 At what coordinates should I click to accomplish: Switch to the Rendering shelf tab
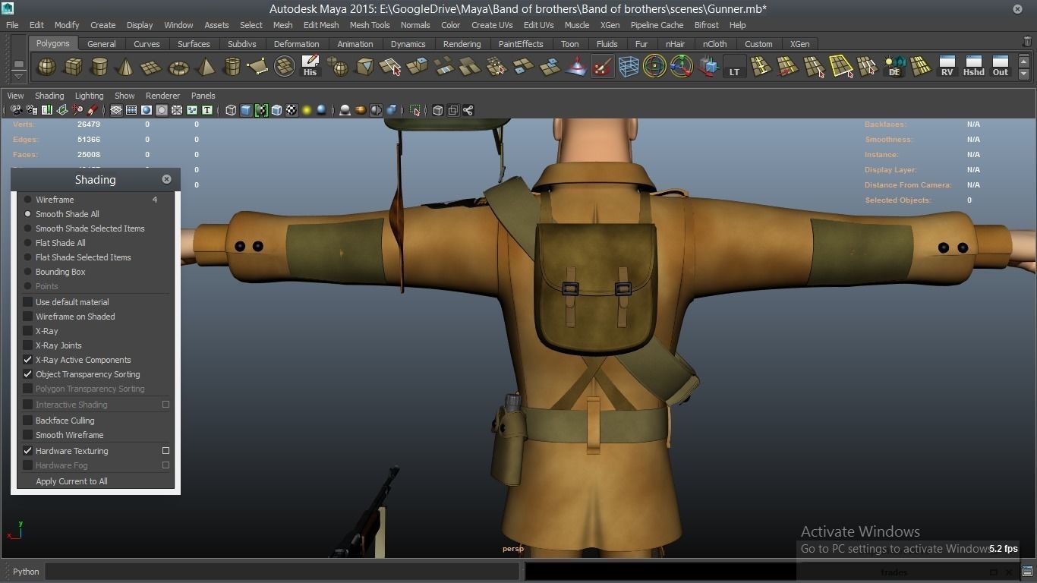462,44
